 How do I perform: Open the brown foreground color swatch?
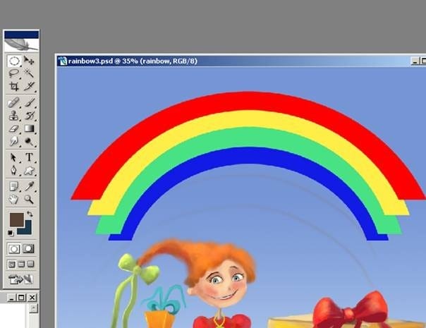click(16, 219)
